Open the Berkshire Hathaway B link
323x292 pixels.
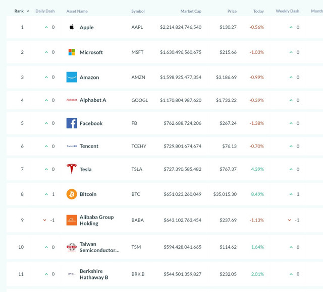pyautogui.click(x=94, y=274)
